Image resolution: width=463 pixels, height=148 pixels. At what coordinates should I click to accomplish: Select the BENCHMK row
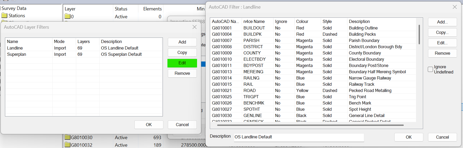pyautogui.click(x=313, y=103)
